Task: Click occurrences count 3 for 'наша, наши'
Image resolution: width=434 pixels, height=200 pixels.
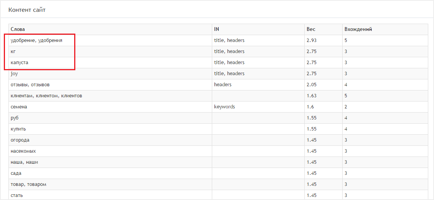Action: (x=346, y=162)
